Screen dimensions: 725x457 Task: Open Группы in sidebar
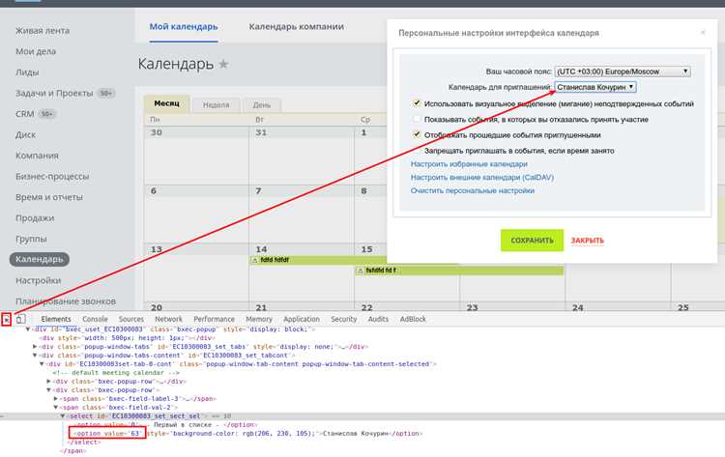click(31, 239)
